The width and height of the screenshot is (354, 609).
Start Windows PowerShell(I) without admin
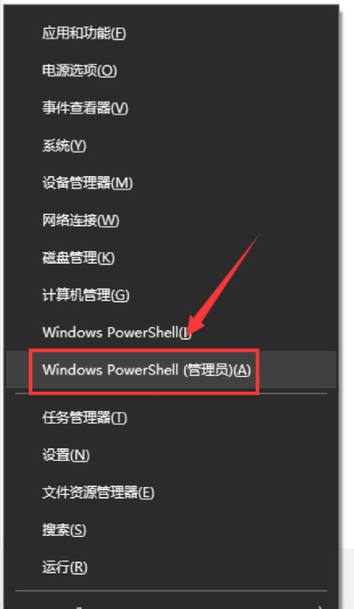[171, 333]
